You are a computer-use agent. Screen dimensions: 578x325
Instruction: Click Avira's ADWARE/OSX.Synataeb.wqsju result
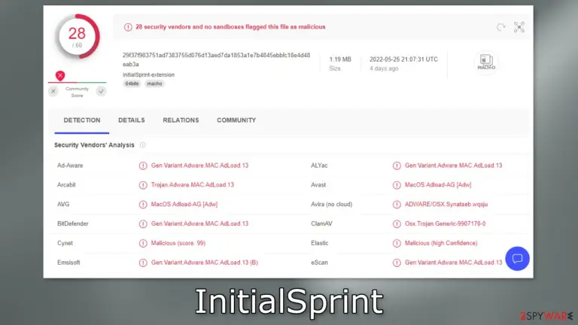(446, 204)
